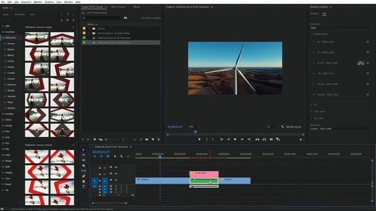The height and width of the screenshot is (211, 376).
Task: Toggle nest-or-individual-clips insert mode
Action: point(95,156)
